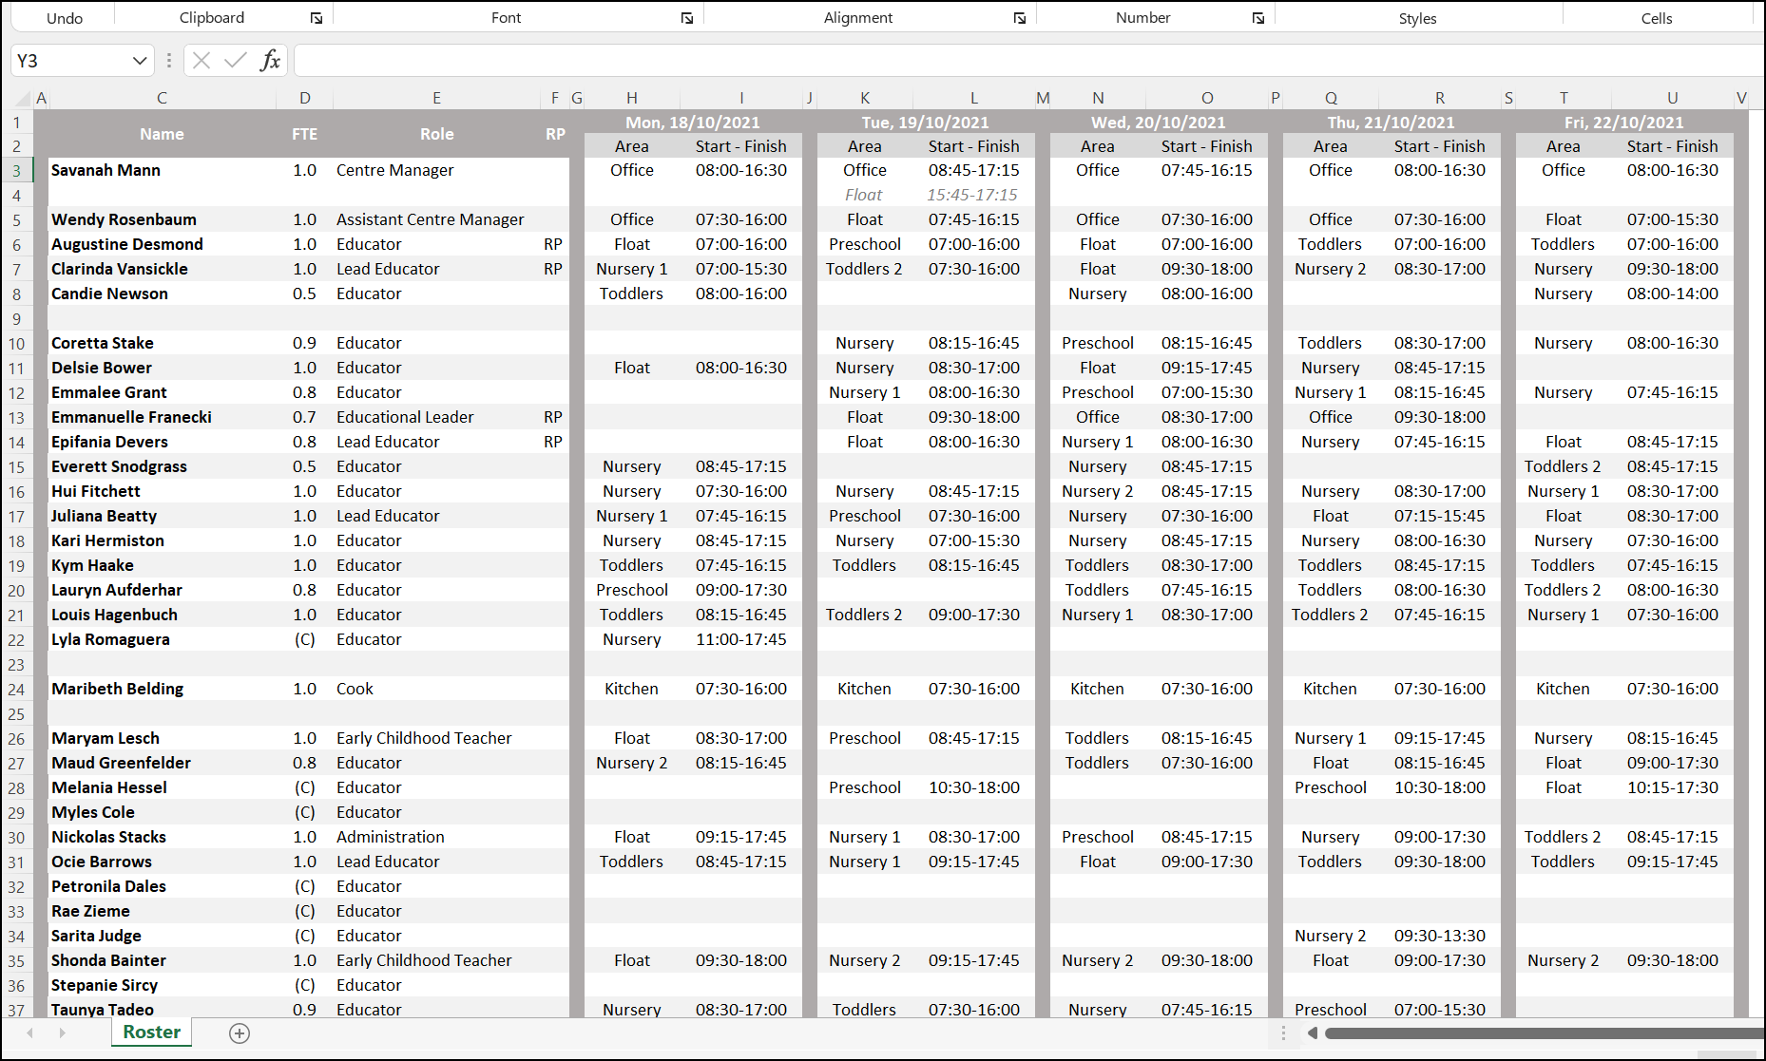The width and height of the screenshot is (1766, 1061).
Task: Select 'Wed, 20/10/2021' header cell
Action: pos(1159,123)
